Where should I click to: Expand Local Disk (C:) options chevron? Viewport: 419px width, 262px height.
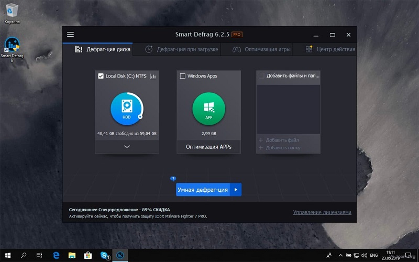click(127, 147)
